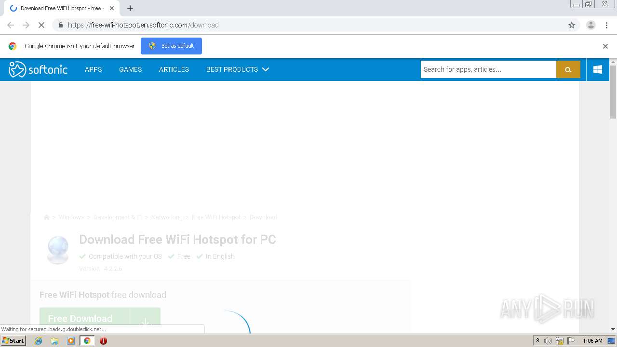Open the ARTICLES menu
The width and height of the screenshot is (617, 347).
[174, 69]
